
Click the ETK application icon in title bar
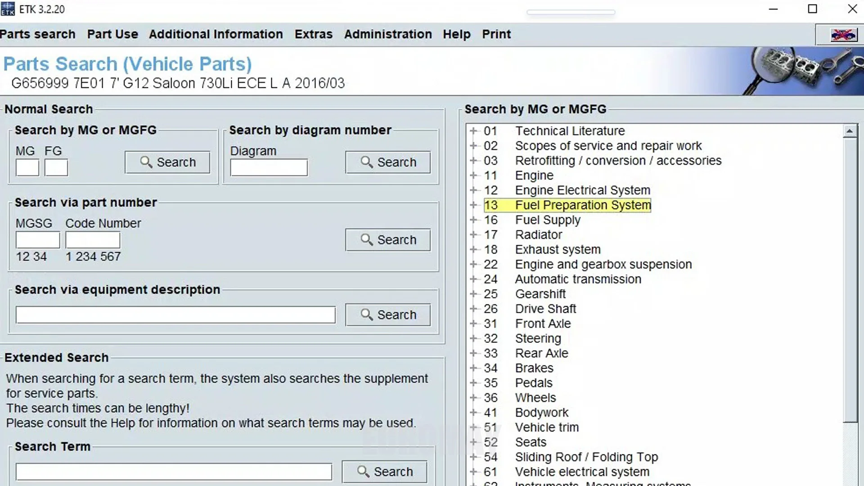[x=8, y=9]
